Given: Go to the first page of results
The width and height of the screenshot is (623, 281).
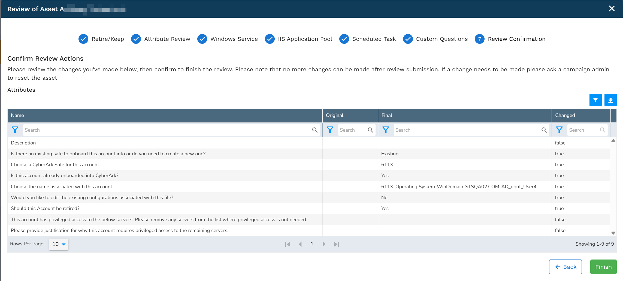Looking at the screenshot, I should 288,244.
